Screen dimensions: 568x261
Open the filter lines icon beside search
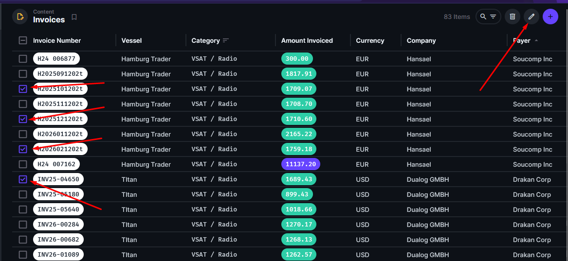[493, 17]
